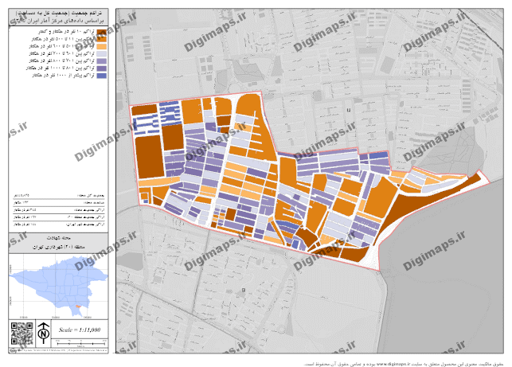Click the orange highlighted district in the Tehran inset
The width and height of the screenshot is (512, 367).
click(78, 306)
